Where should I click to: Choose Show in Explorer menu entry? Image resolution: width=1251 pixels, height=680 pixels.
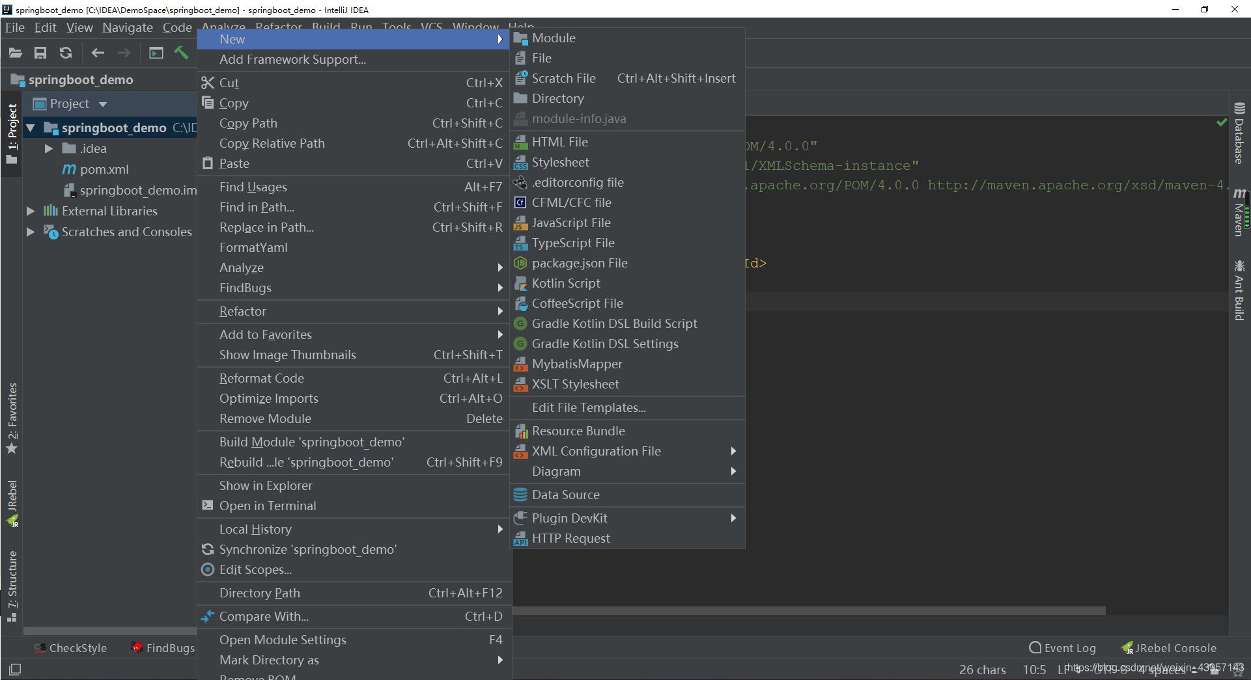point(354,486)
